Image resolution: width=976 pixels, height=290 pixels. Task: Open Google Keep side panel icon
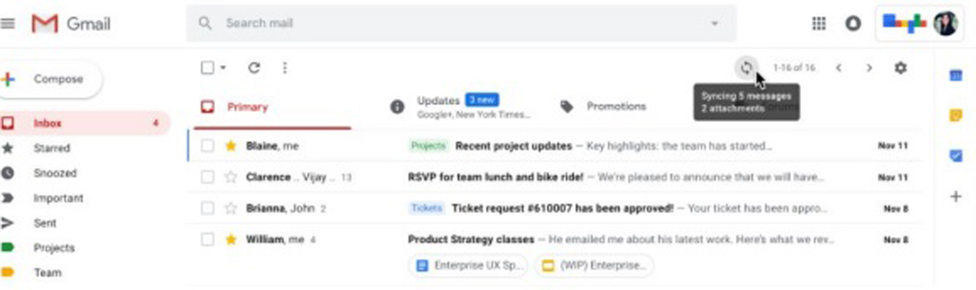[x=956, y=116]
